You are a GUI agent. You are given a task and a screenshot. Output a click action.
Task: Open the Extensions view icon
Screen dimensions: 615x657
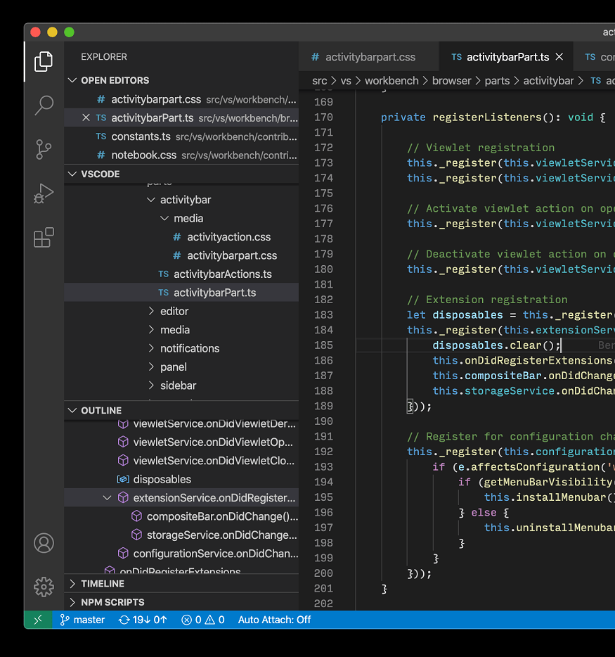coord(44,238)
